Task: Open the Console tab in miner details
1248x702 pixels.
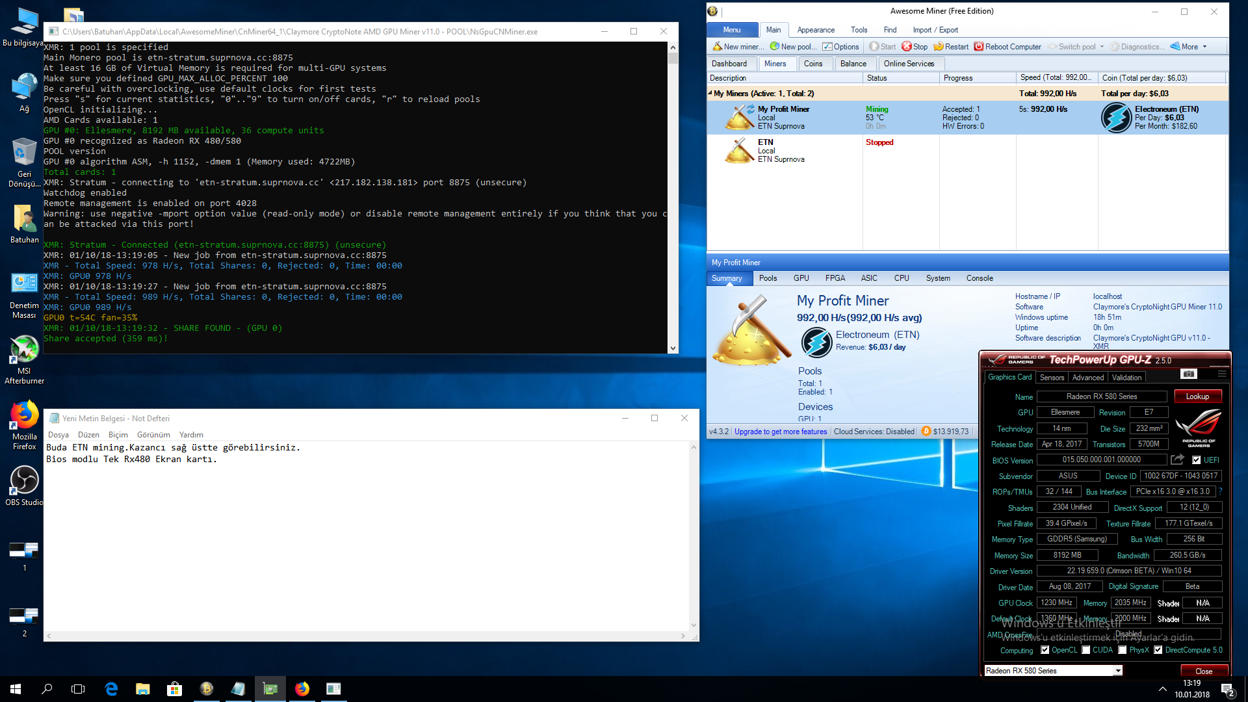Action: click(980, 278)
